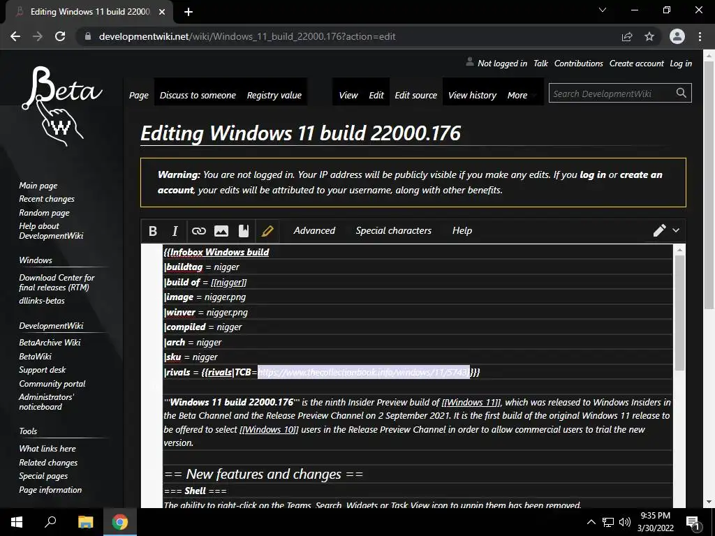
Task: Select the Edit source tab
Action: (415, 95)
